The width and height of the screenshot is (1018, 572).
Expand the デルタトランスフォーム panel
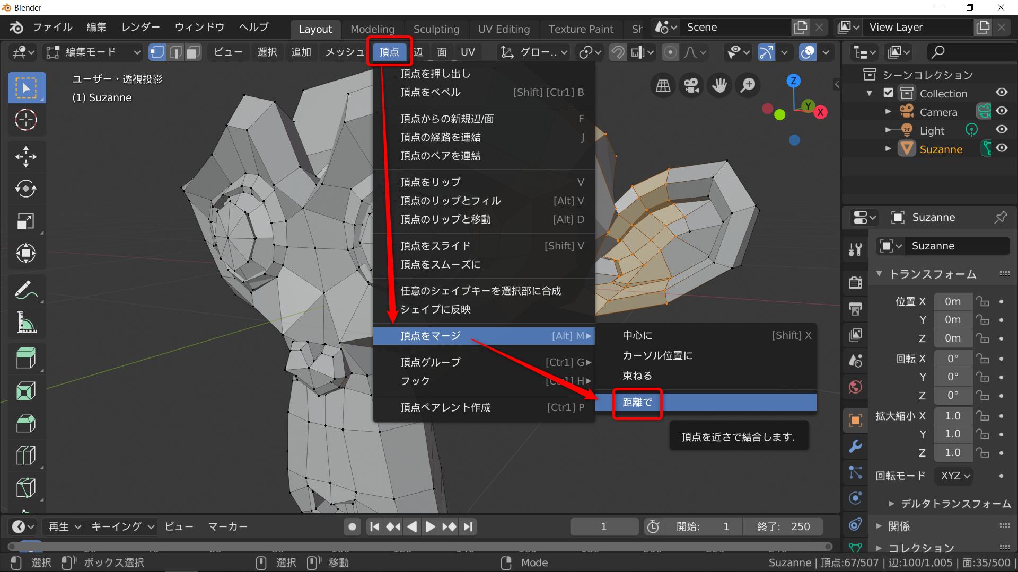[x=949, y=504]
